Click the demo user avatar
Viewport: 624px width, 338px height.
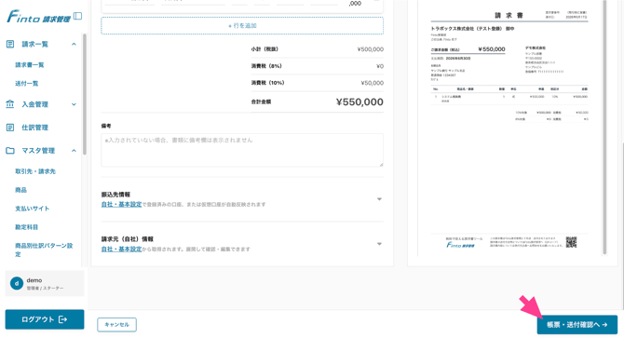coord(17,283)
